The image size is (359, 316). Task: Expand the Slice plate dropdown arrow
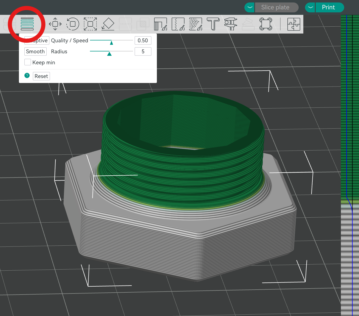tap(250, 7)
